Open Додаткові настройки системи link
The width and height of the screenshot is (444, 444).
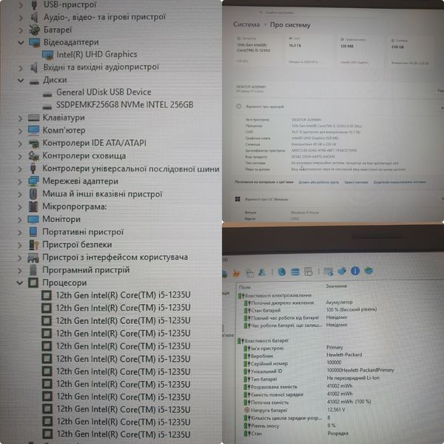tap(400, 182)
